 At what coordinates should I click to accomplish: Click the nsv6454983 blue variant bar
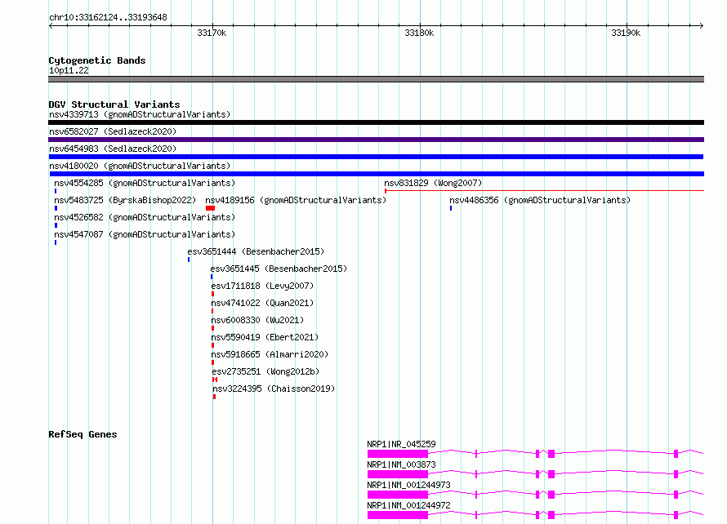pos(376,157)
